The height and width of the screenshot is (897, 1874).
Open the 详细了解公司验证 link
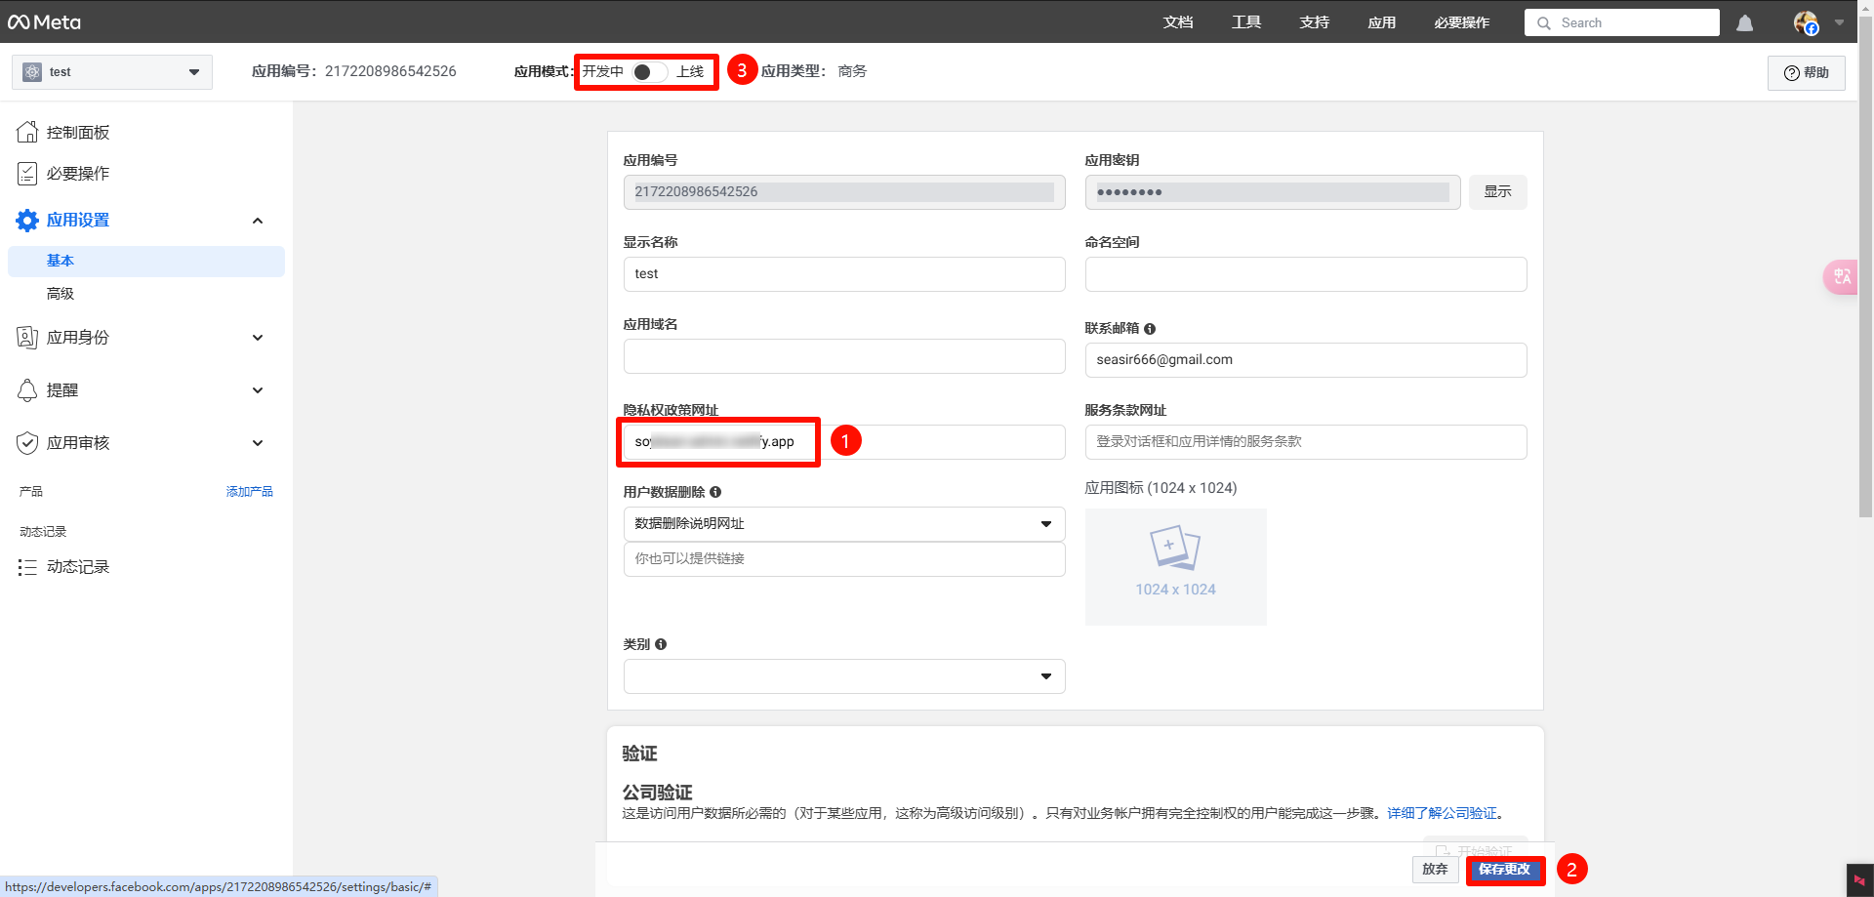1442,813
